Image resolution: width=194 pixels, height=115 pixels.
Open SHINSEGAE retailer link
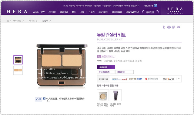tap(152, 79)
